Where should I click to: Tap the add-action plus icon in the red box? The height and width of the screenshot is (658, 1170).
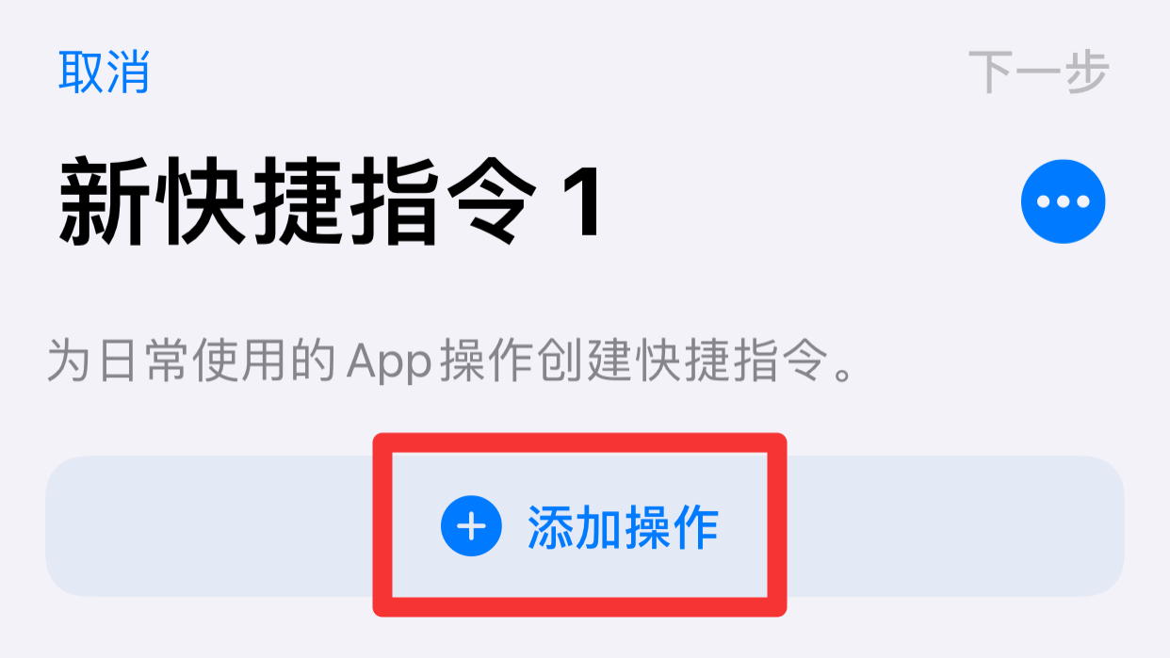(471, 526)
